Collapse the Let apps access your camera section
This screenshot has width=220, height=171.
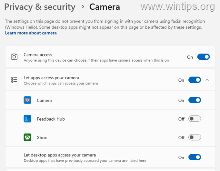pos(207,80)
